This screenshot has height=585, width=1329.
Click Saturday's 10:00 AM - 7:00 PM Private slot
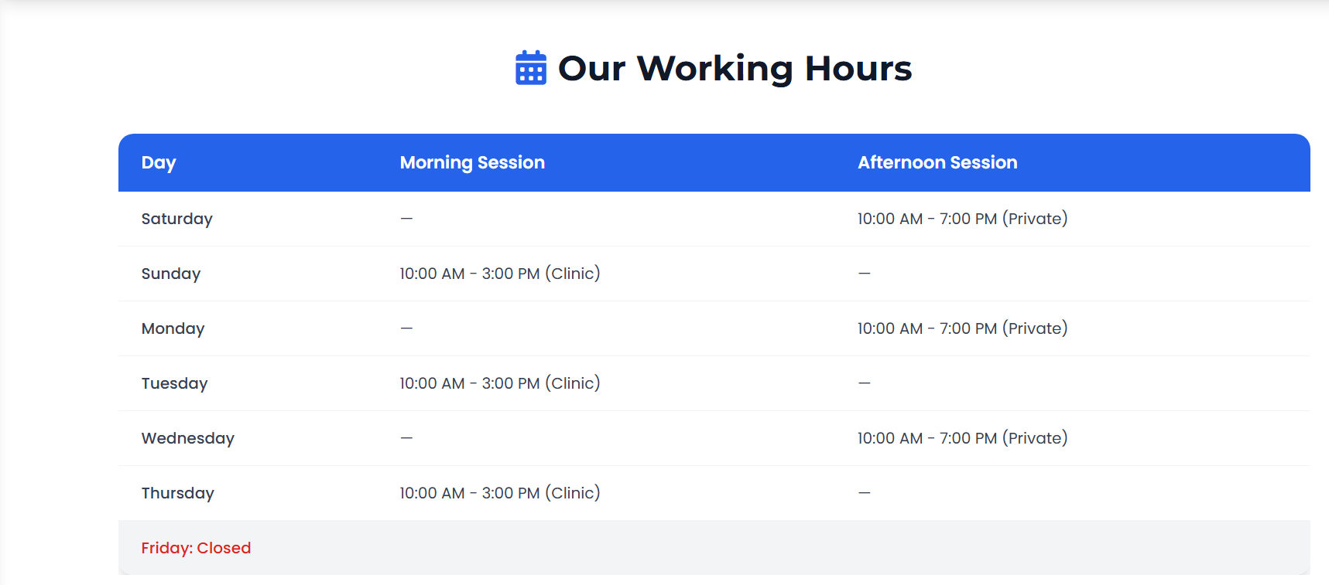(x=962, y=219)
